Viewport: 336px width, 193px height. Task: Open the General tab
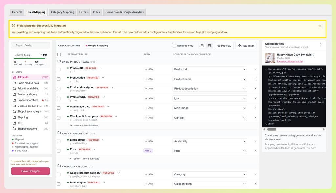17,12
